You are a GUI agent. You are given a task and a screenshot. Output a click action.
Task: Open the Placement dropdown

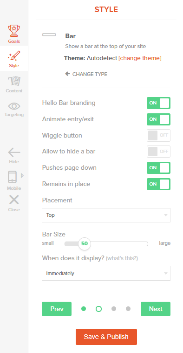tap(106, 215)
